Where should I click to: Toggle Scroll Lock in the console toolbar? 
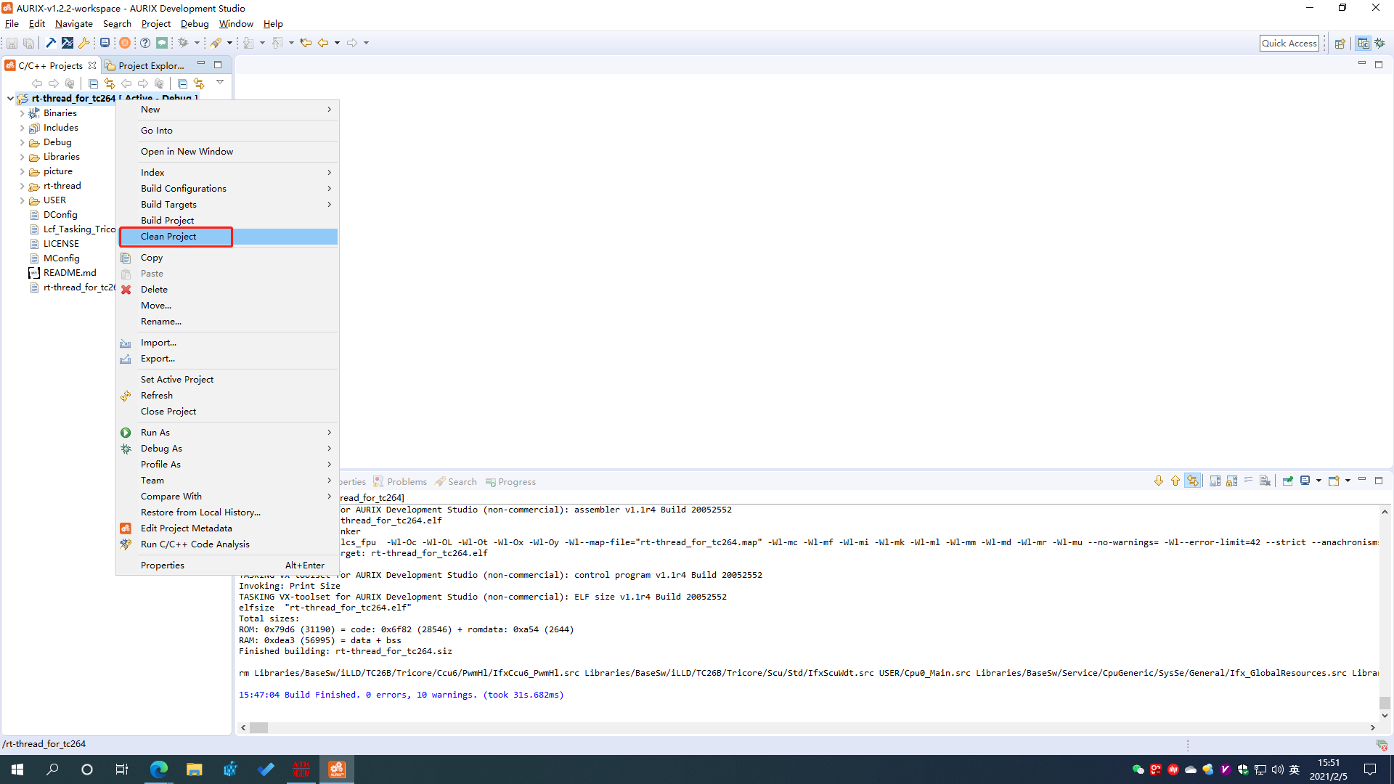point(1232,481)
